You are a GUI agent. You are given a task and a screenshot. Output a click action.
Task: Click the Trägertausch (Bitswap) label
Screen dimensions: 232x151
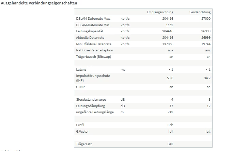[93, 57]
